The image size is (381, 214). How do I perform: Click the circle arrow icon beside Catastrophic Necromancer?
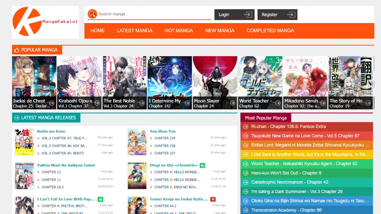click(x=245, y=182)
